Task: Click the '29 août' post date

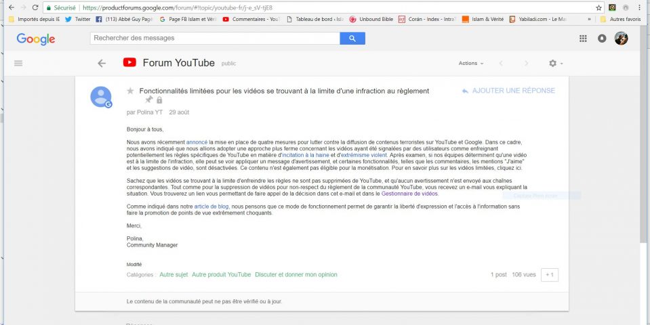Action: 179,112
